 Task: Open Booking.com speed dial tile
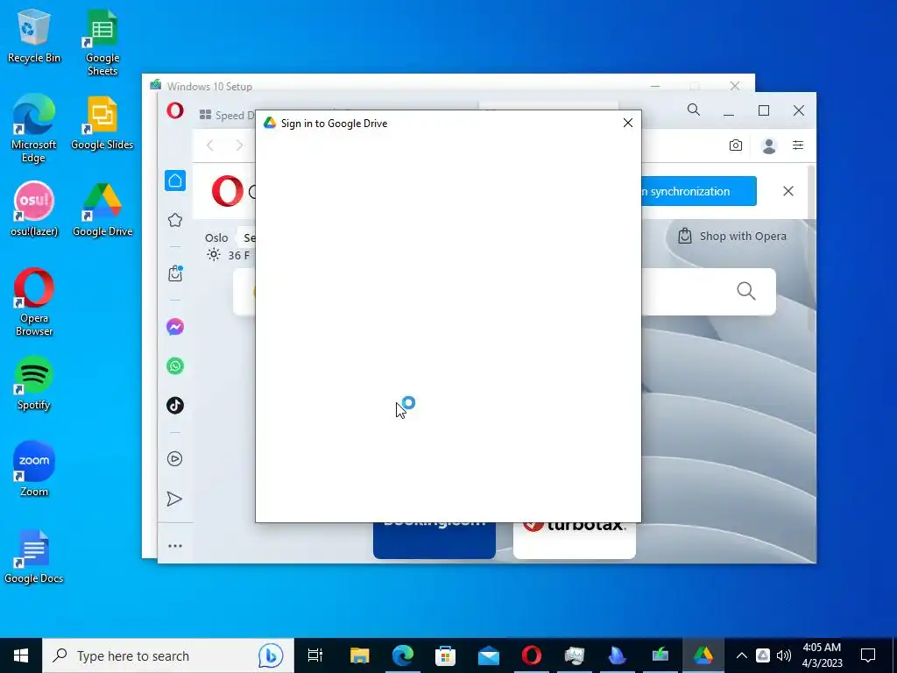pos(434,541)
